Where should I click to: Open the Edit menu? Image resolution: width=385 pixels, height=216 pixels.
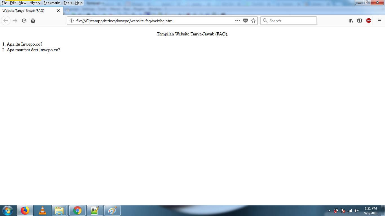coord(13,3)
